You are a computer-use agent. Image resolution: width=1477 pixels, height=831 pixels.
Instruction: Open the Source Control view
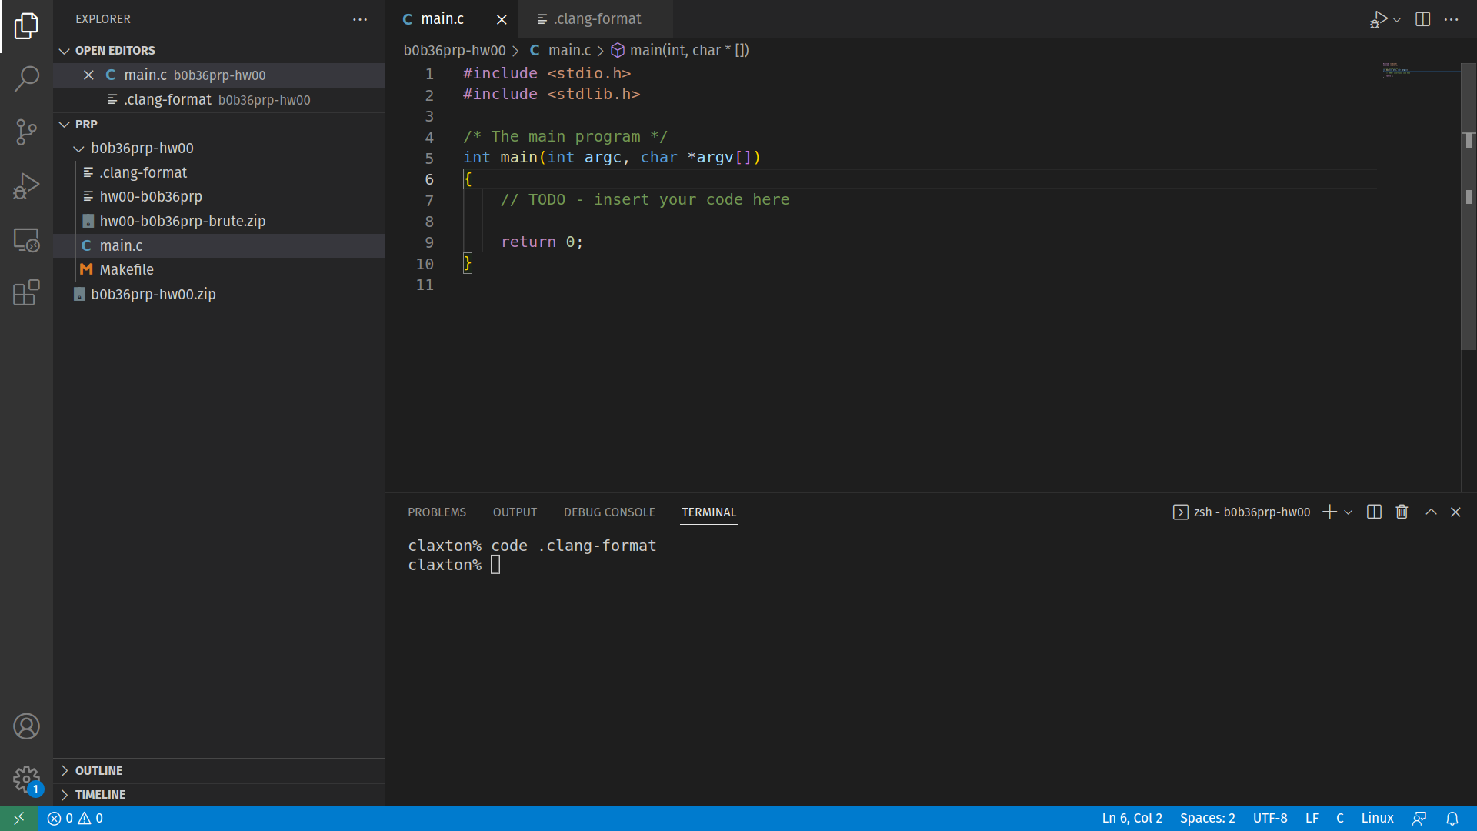(27, 132)
